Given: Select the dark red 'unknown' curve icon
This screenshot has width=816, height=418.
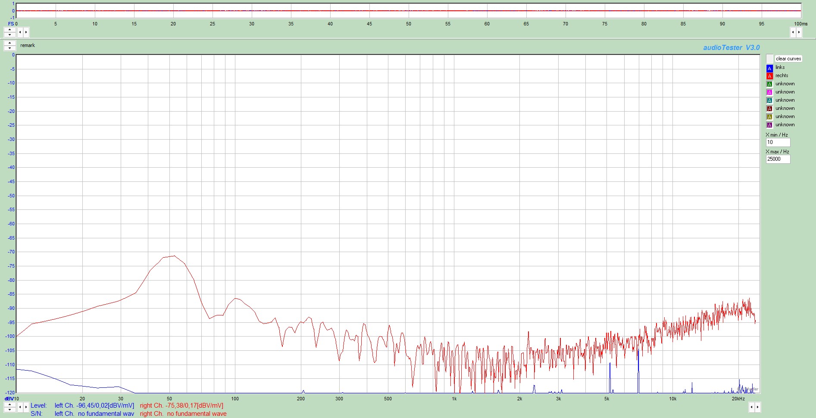Looking at the screenshot, I should pos(769,109).
